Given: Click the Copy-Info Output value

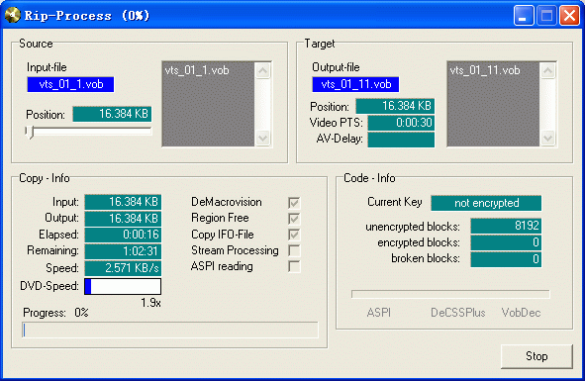Looking at the screenshot, I should (x=123, y=219).
